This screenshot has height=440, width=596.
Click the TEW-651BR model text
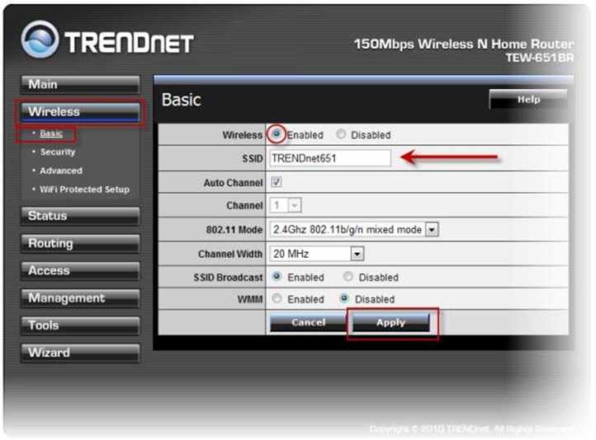pyautogui.click(x=539, y=58)
